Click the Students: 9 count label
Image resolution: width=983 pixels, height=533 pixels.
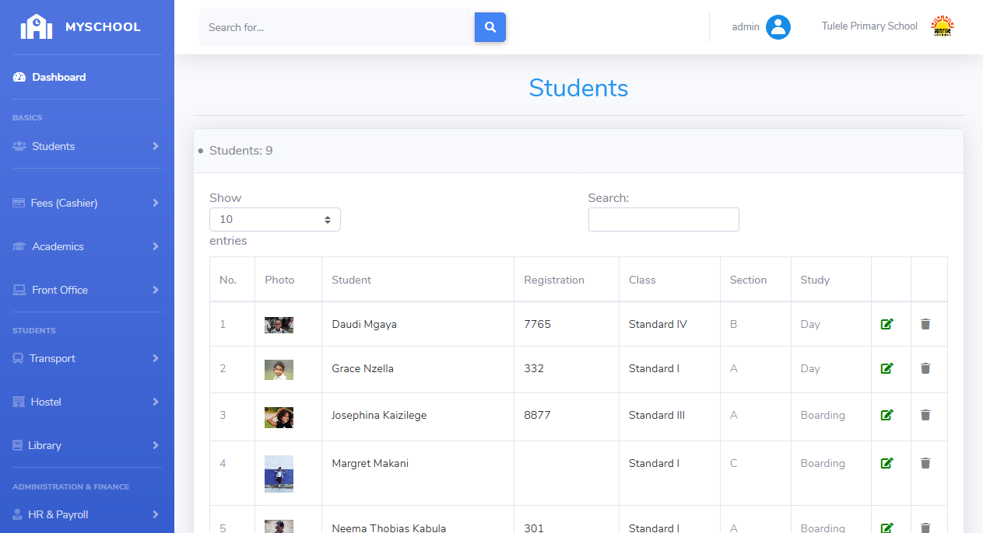coord(240,151)
